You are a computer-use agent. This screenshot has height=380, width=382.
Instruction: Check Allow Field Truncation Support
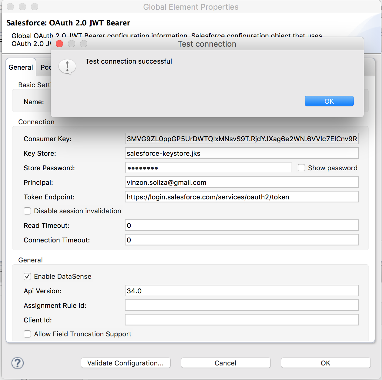pos(27,334)
